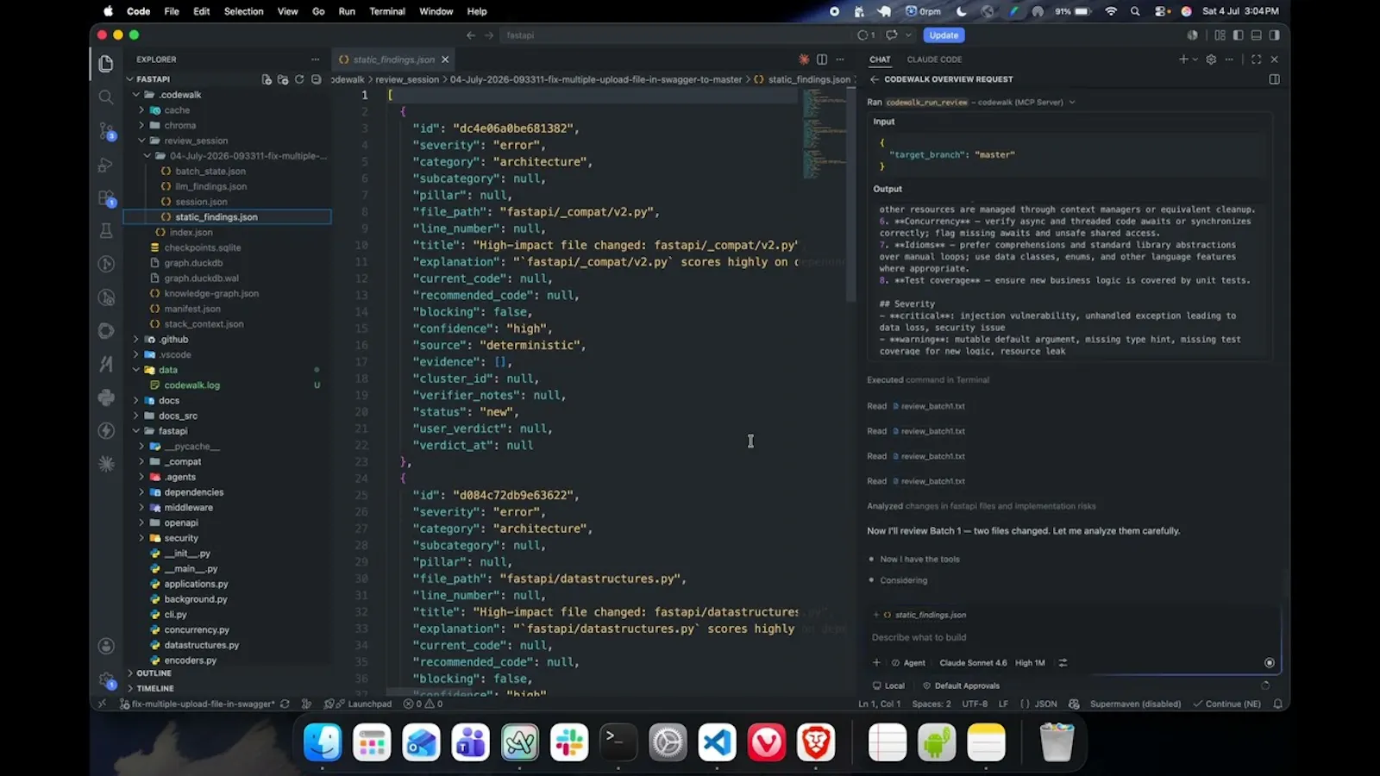Open the Source Control view
This screenshot has height=776, width=1380.
click(x=106, y=130)
